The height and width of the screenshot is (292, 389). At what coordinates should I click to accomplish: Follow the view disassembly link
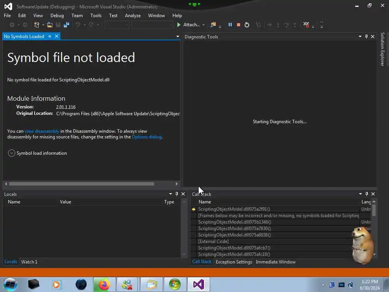click(42, 131)
